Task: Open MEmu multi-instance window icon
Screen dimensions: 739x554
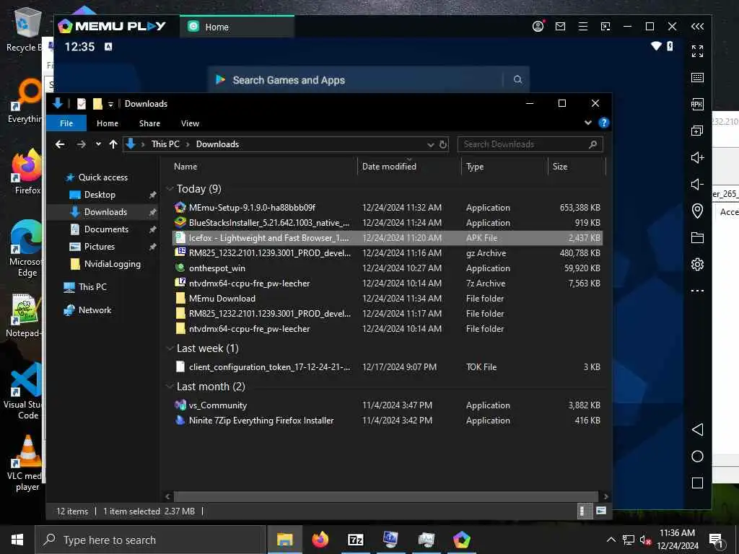Action: coord(697,131)
